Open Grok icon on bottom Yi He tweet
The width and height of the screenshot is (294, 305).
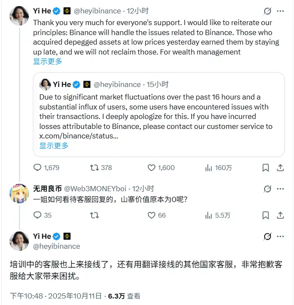(x=268, y=237)
